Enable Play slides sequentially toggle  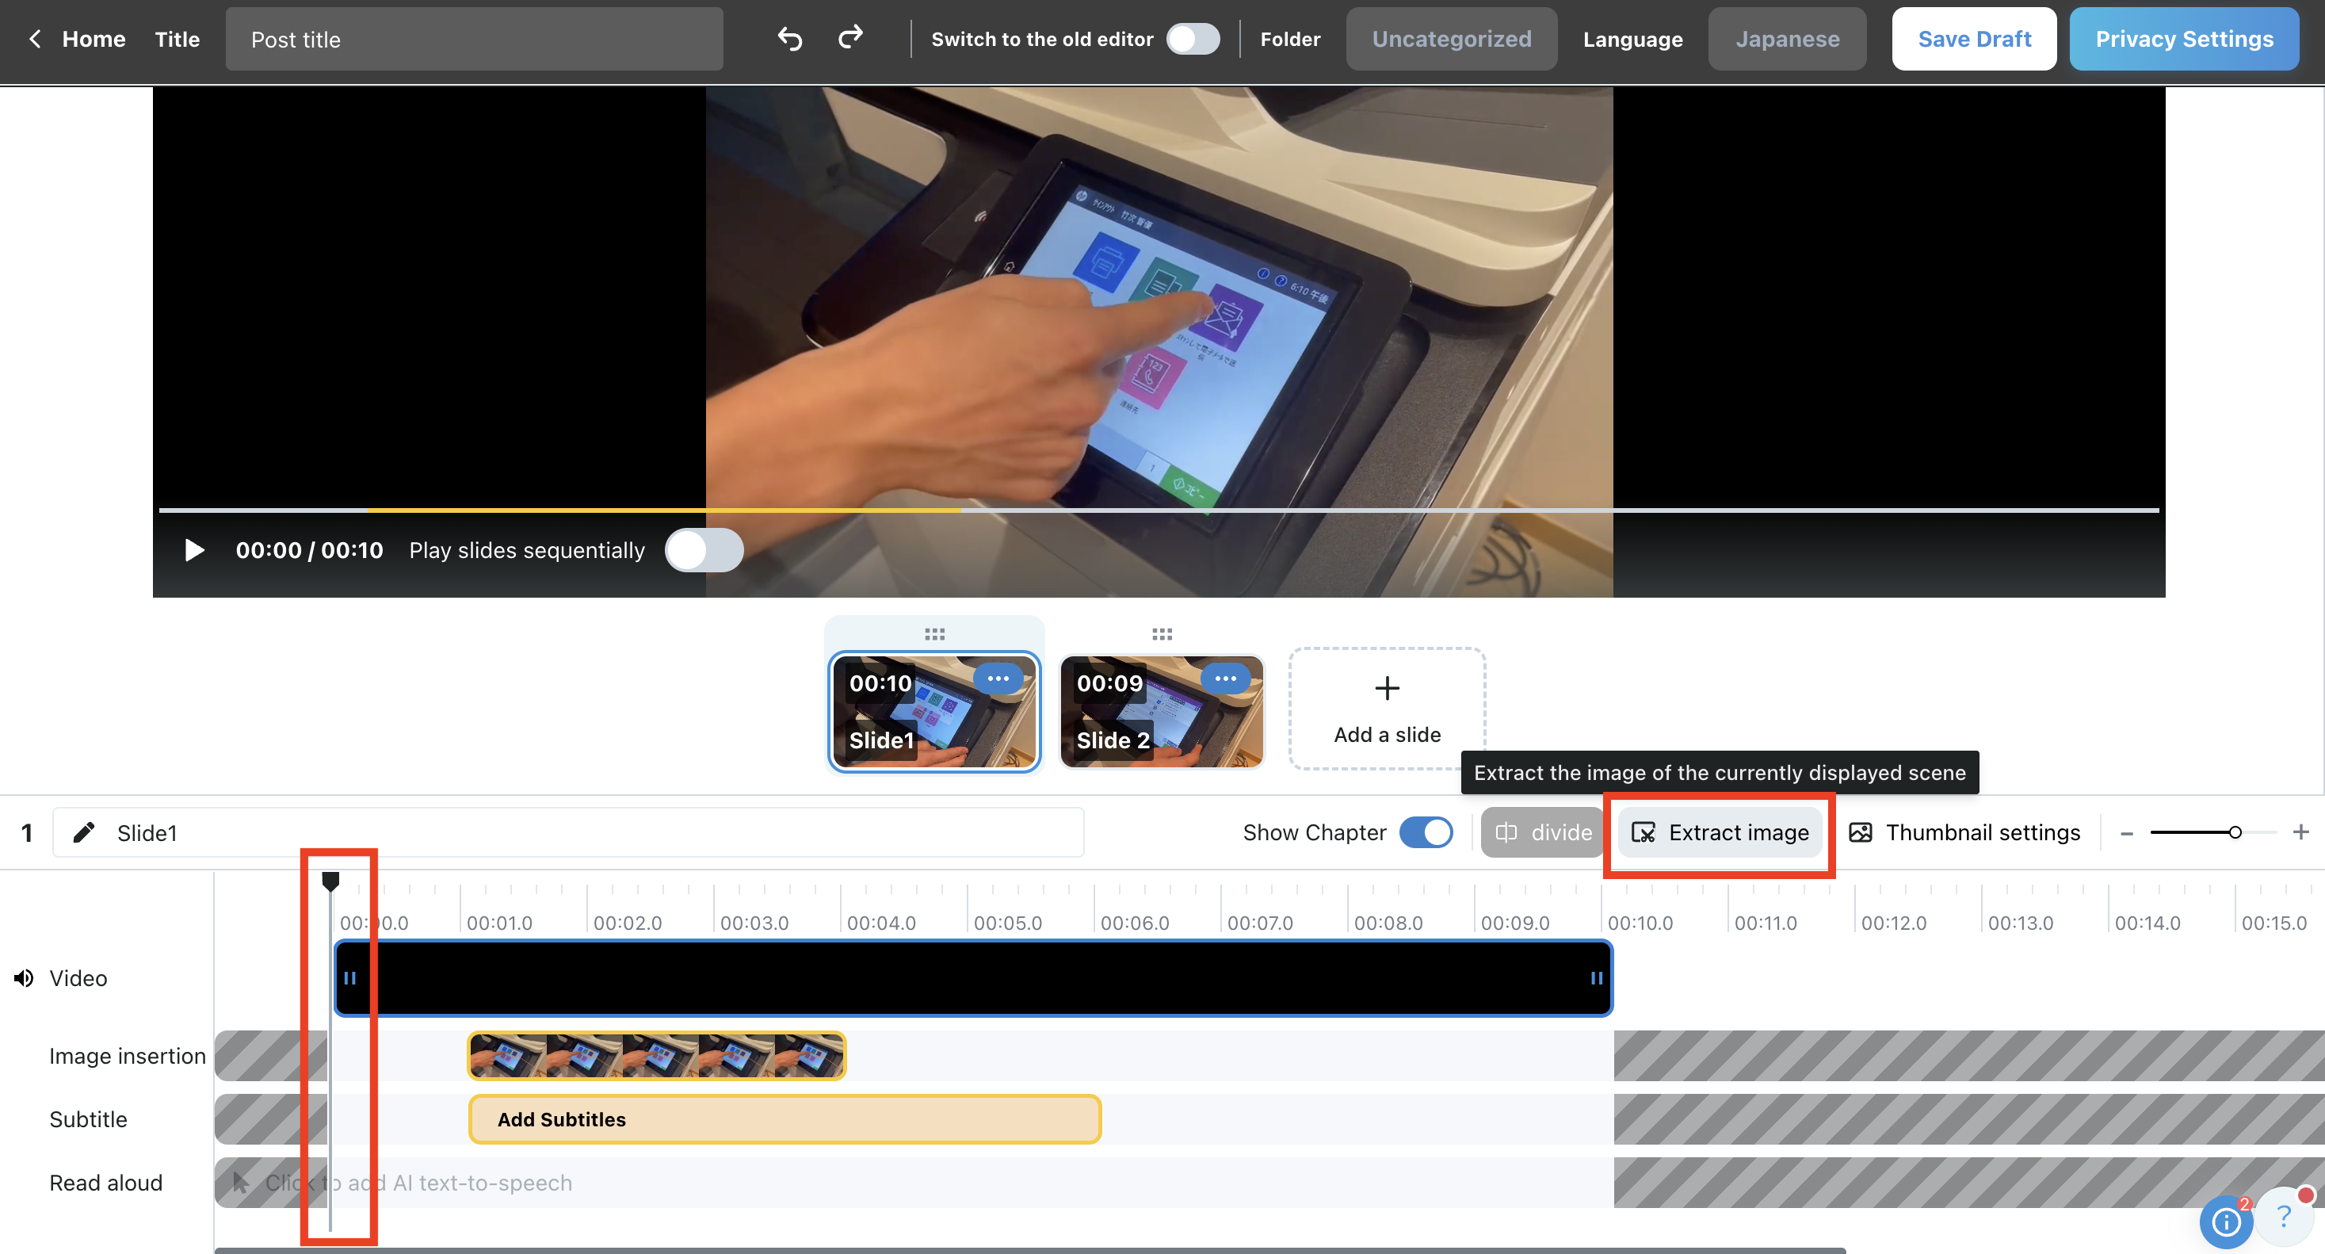coord(704,550)
